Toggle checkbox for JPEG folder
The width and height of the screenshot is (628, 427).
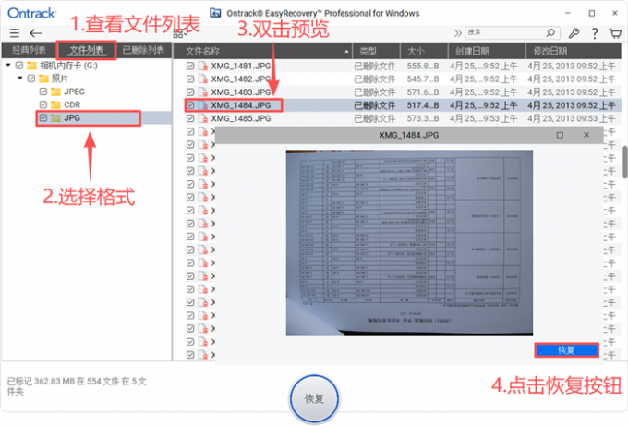tap(43, 91)
